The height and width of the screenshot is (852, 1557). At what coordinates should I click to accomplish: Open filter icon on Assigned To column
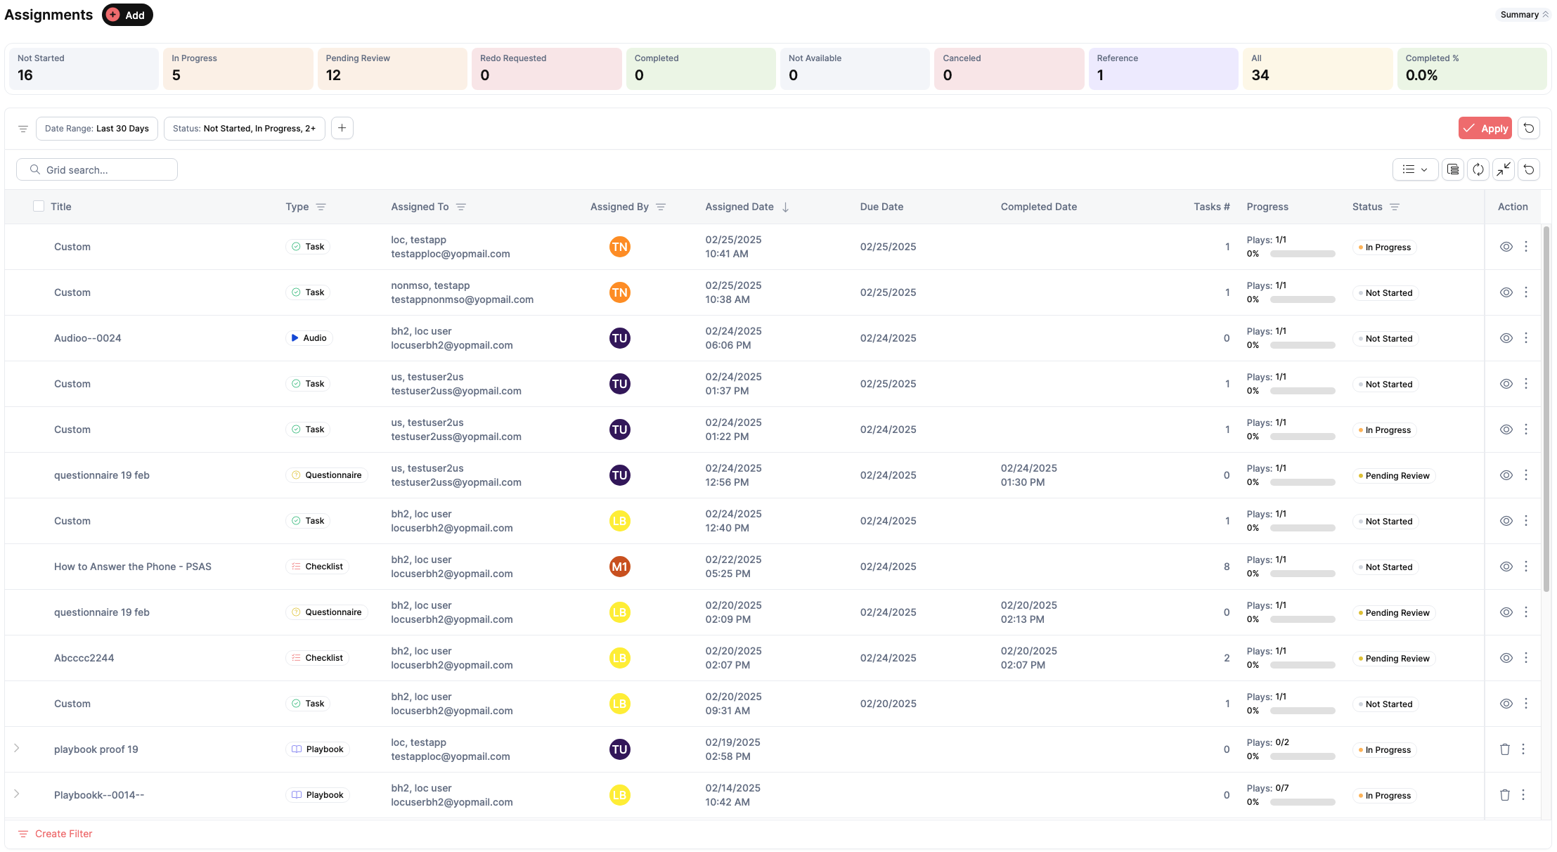[x=461, y=207]
